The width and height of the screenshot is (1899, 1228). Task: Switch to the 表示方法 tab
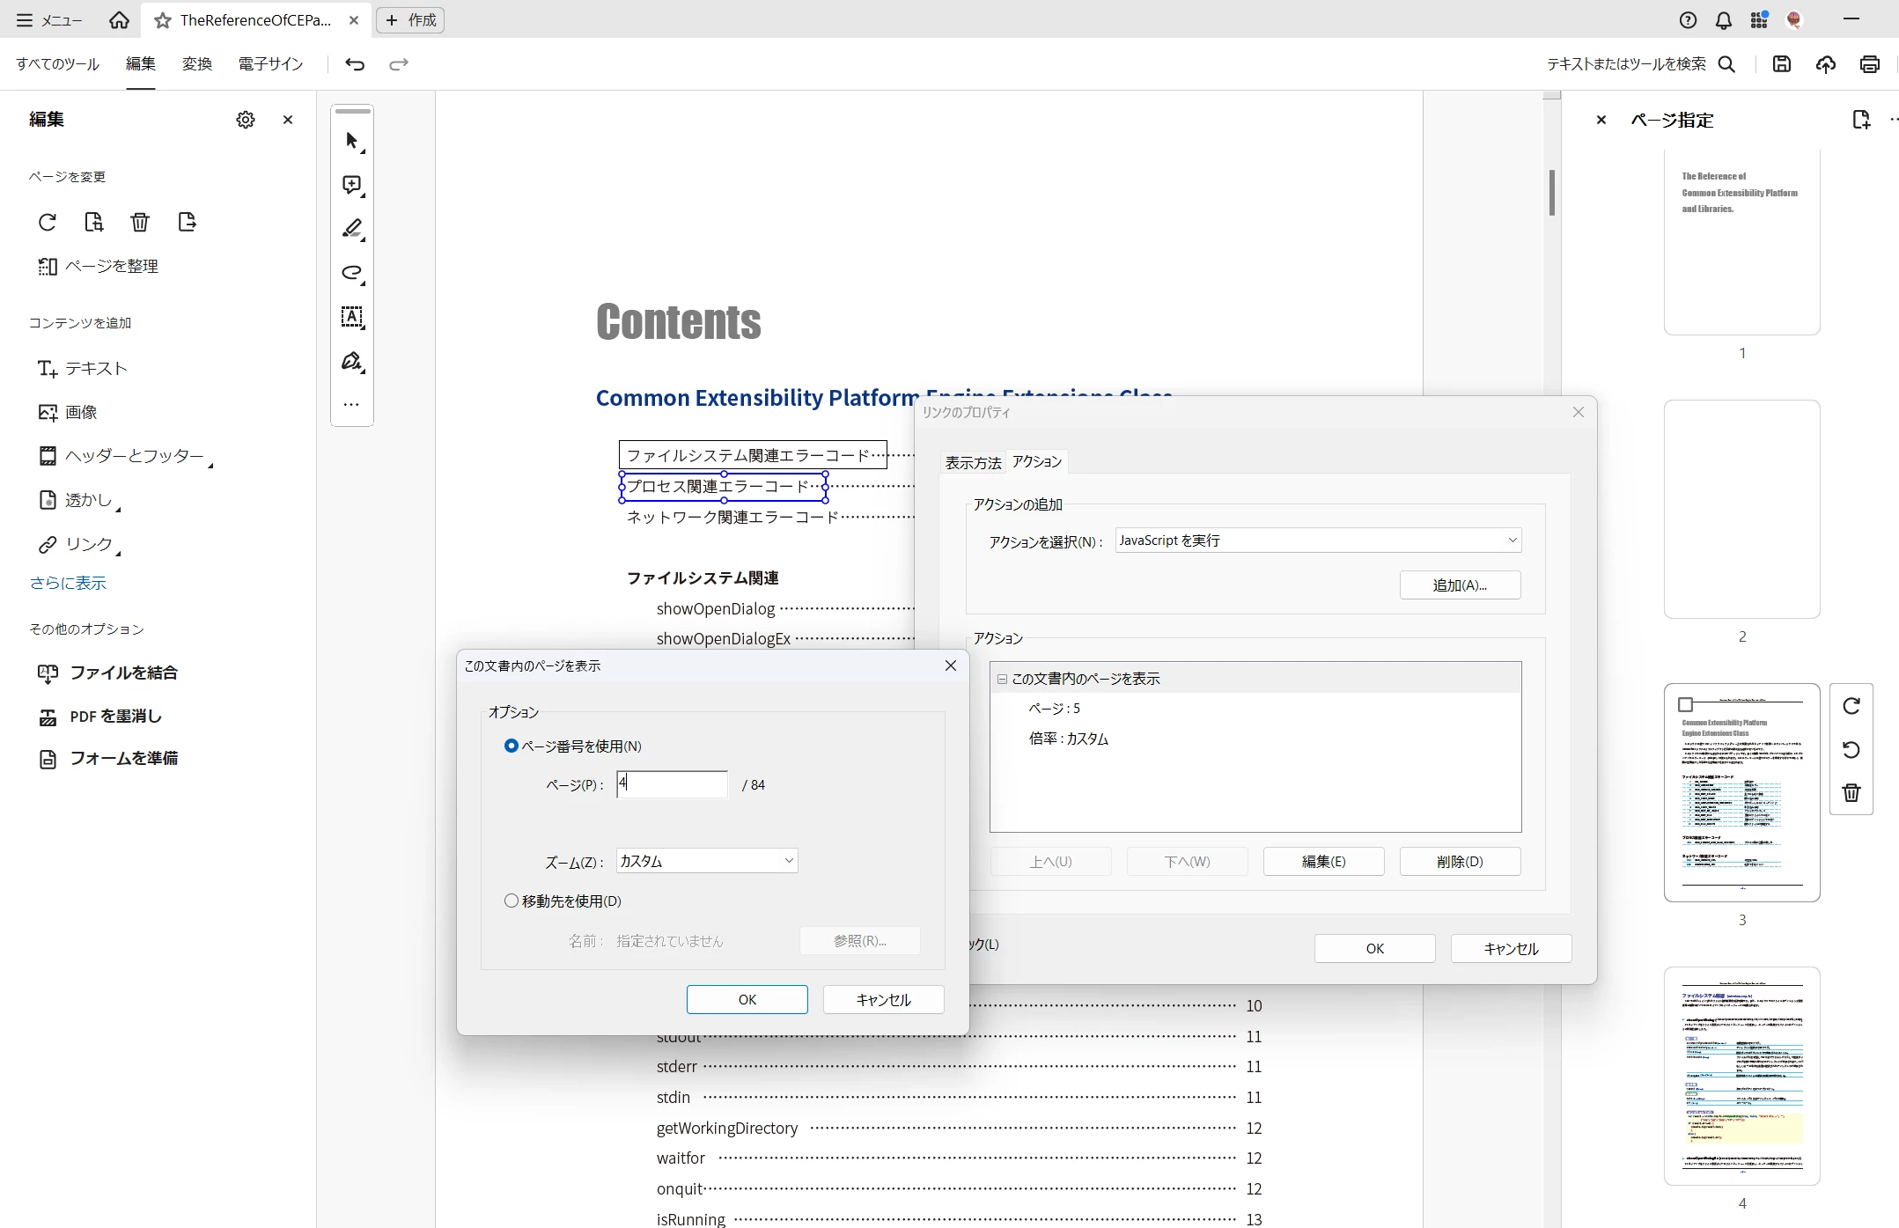coord(973,462)
